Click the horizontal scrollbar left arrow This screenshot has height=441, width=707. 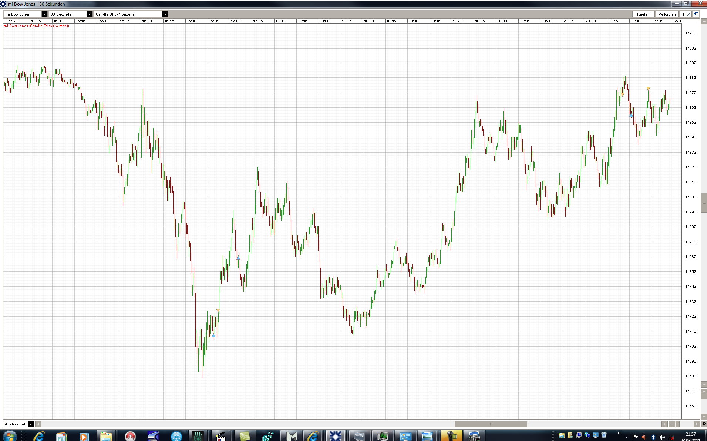(x=38, y=424)
